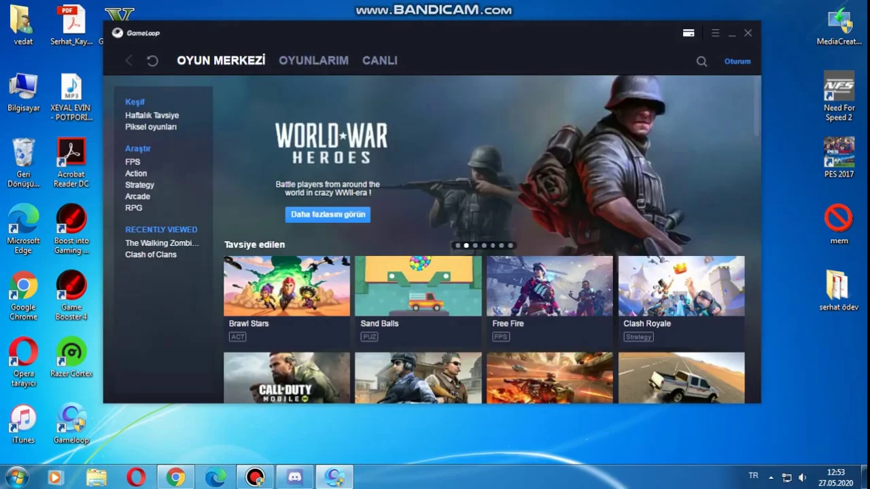Screen dimensions: 870x489
Task: Select Arcade category
Action: click(x=137, y=197)
